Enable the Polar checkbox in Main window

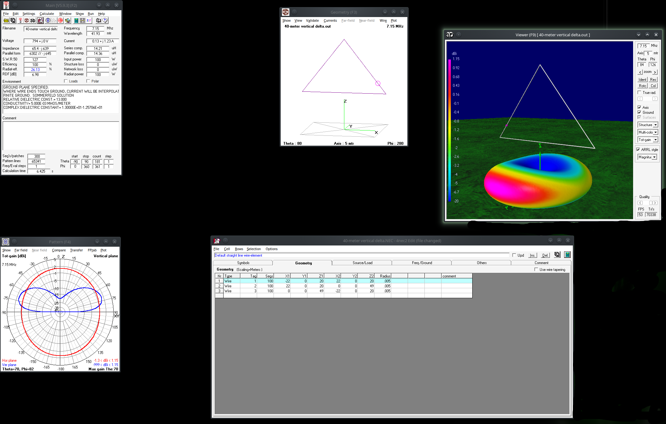pos(88,81)
